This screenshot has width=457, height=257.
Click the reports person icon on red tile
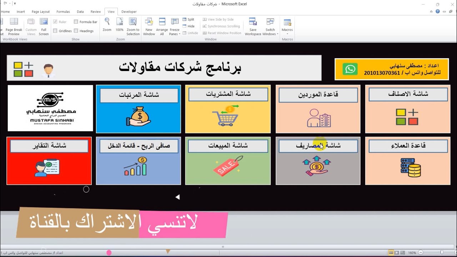tap(47, 168)
